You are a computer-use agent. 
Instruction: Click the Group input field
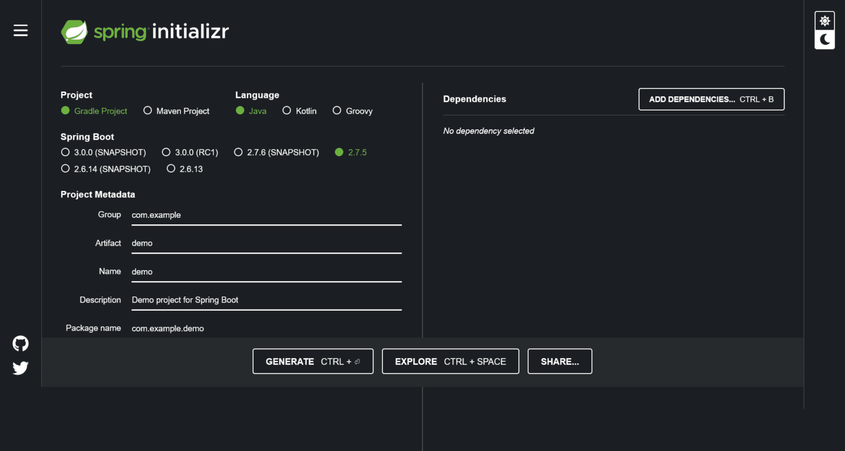click(266, 215)
